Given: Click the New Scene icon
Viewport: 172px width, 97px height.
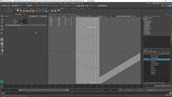Looking at the screenshot, I should coord(13,6).
